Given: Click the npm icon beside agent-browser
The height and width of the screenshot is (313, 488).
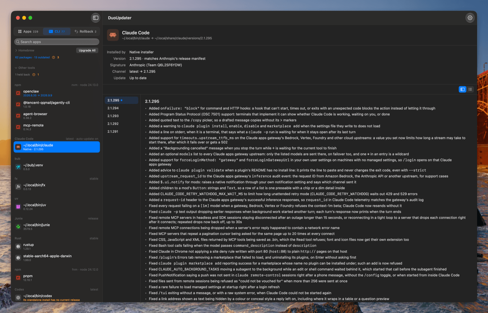Looking at the screenshot, I should (18, 116).
